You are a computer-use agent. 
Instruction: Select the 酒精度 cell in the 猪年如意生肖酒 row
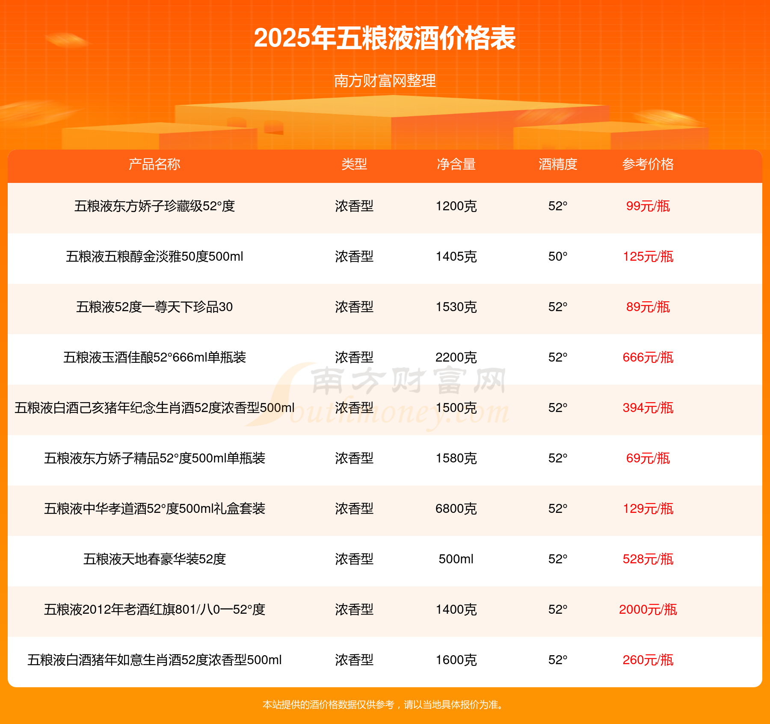[558, 660]
